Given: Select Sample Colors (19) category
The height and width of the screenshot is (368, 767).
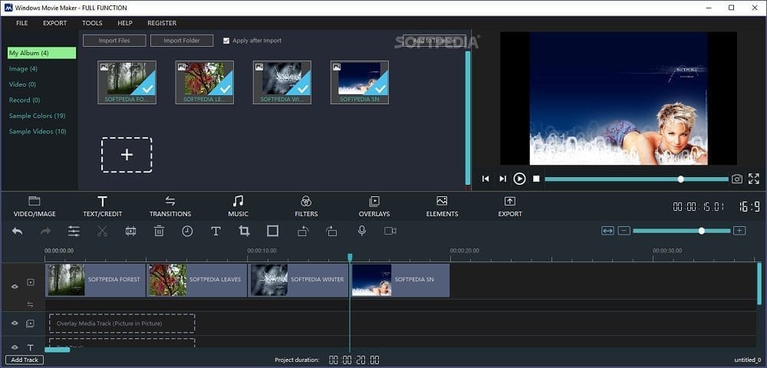Looking at the screenshot, I should pos(37,116).
